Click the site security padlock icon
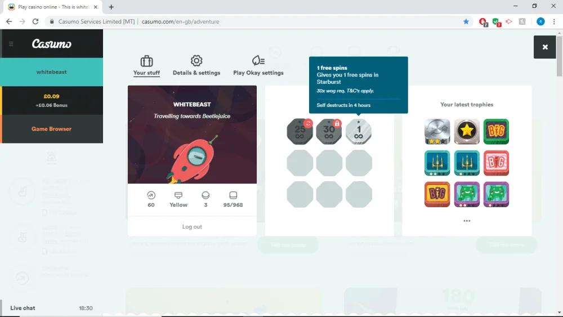563x317 pixels. coord(52,21)
